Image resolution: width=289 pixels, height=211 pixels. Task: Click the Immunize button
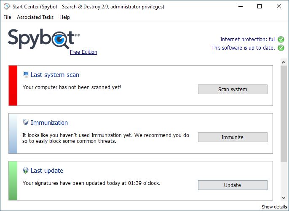click(233, 137)
